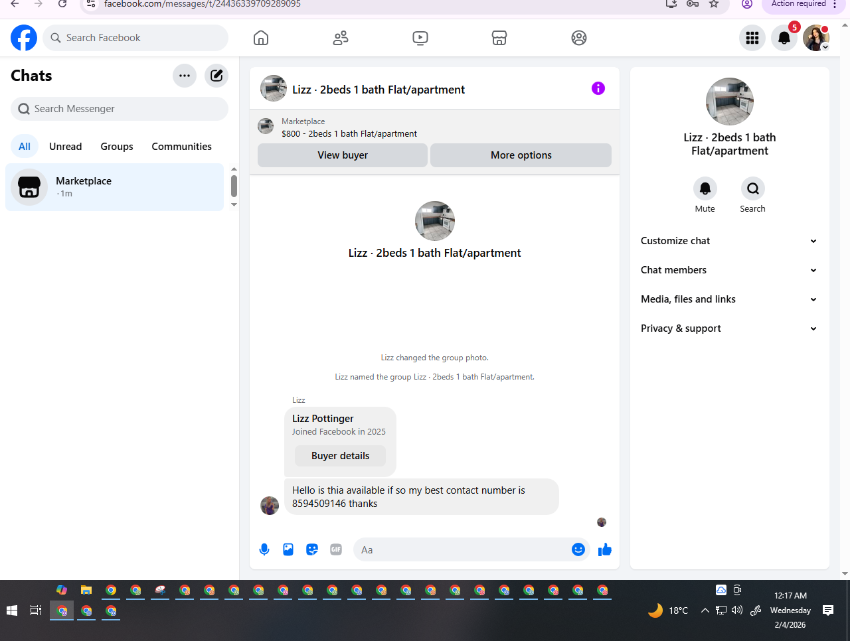Screen dimensions: 850x641
Task: Choose a sticker icon in composer
Action: coord(312,549)
